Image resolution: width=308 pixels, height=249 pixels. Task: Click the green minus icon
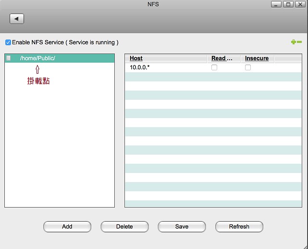tap(299, 42)
